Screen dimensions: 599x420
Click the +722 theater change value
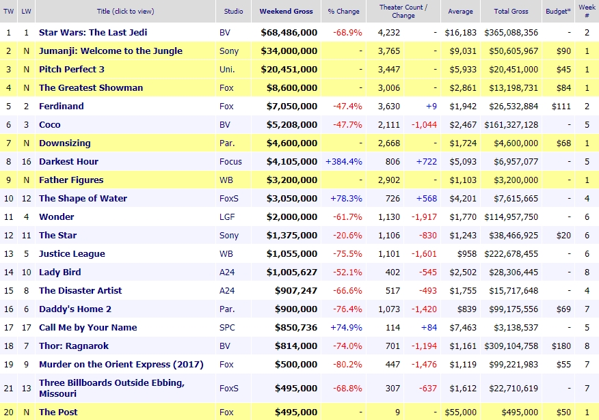click(427, 161)
